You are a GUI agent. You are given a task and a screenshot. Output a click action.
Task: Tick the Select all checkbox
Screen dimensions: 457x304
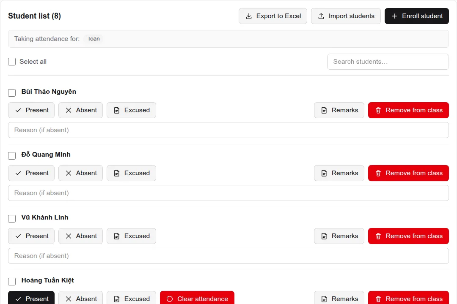12,62
